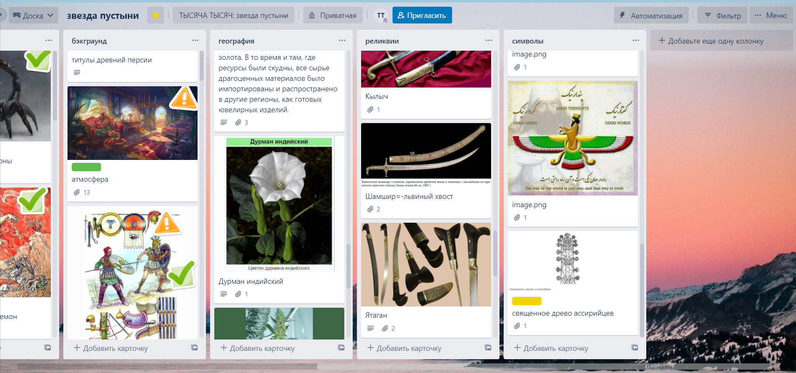
Task: Rename the география list title
Action: [x=237, y=41]
